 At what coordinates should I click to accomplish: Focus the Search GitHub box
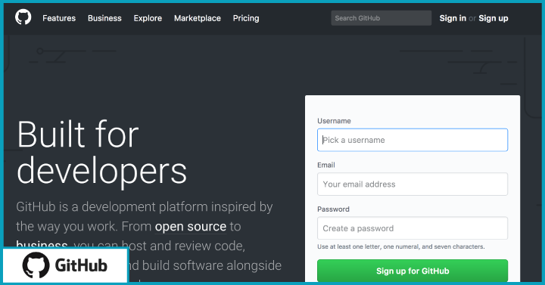point(381,18)
